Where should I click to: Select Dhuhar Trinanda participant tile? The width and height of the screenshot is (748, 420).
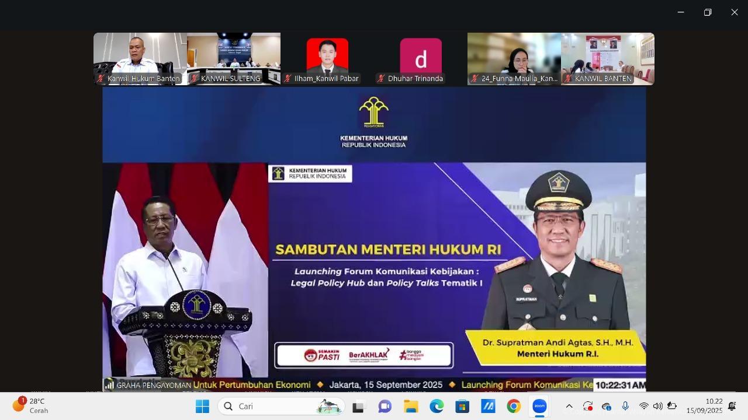421,58
